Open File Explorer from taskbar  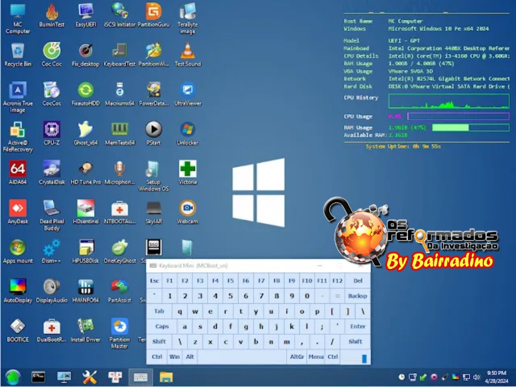[x=166, y=377]
